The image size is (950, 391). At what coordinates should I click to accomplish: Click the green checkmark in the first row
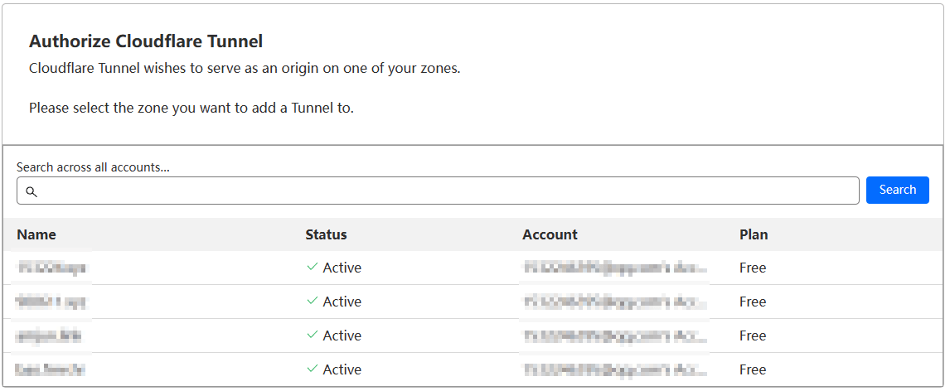click(313, 268)
